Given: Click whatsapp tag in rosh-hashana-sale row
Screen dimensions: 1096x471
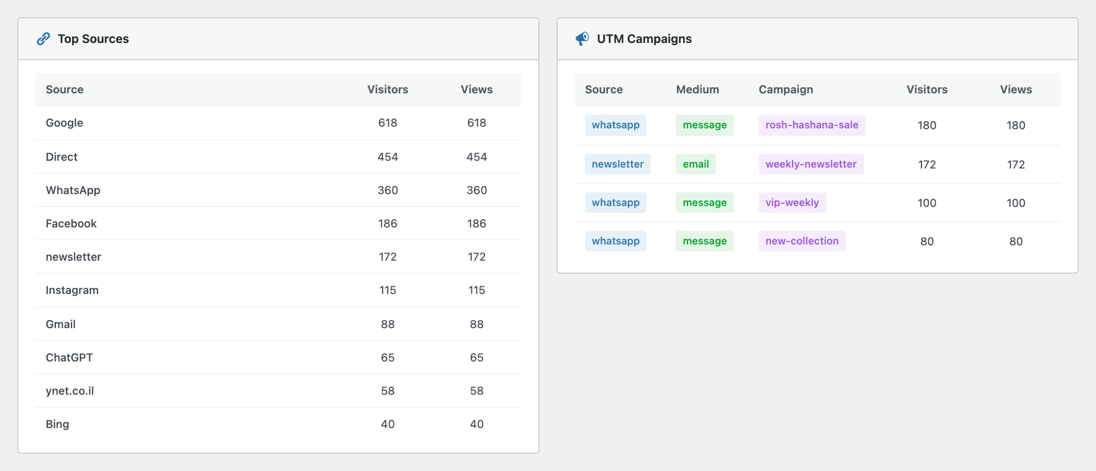Looking at the screenshot, I should (615, 125).
